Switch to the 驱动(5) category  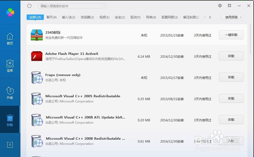tap(135, 17)
